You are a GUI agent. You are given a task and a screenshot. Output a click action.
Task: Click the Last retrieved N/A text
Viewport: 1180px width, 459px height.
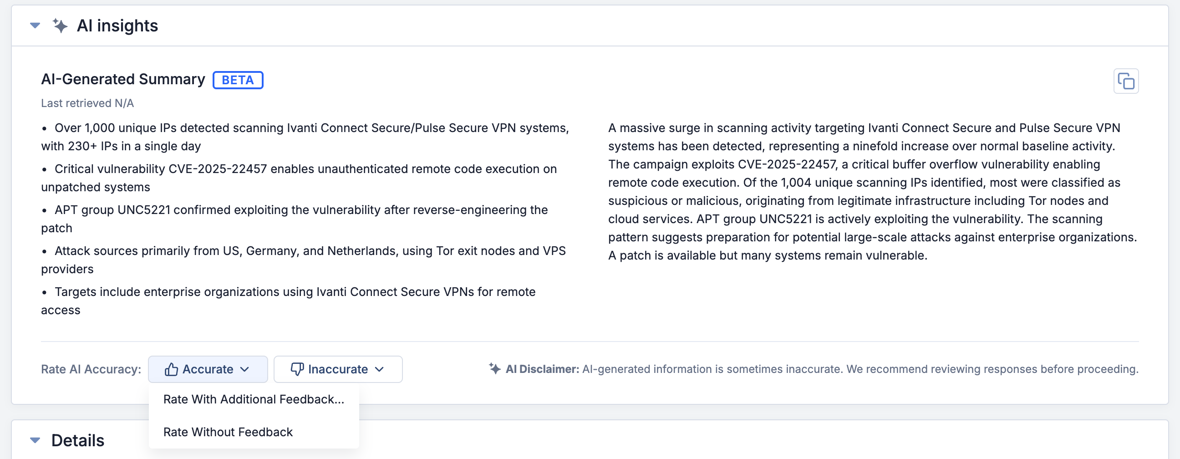tap(87, 103)
